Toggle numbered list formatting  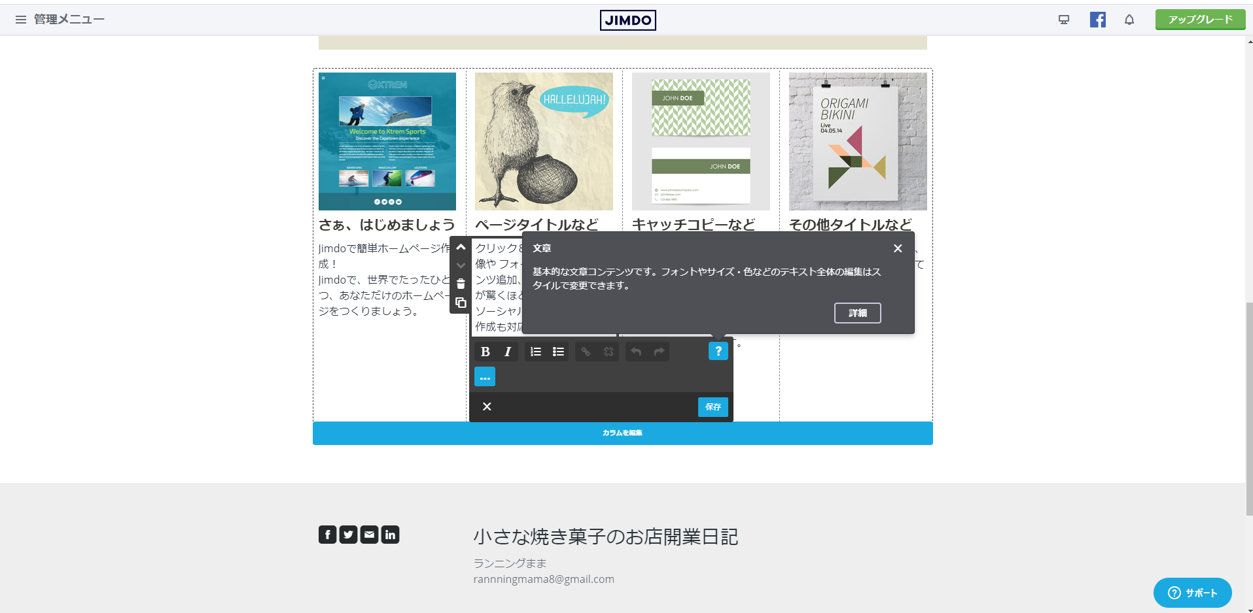[536, 352]
